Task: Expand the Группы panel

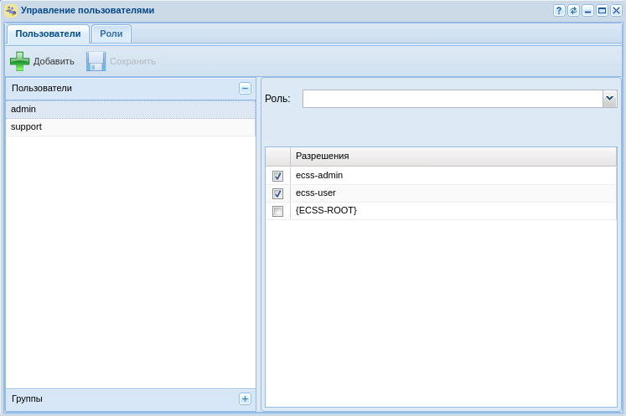Action: click(245, 399)
